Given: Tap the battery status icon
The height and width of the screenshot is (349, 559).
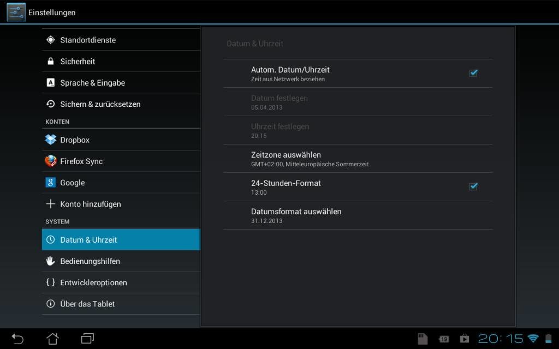Looking at the screenshot, I should coord(548,338).
